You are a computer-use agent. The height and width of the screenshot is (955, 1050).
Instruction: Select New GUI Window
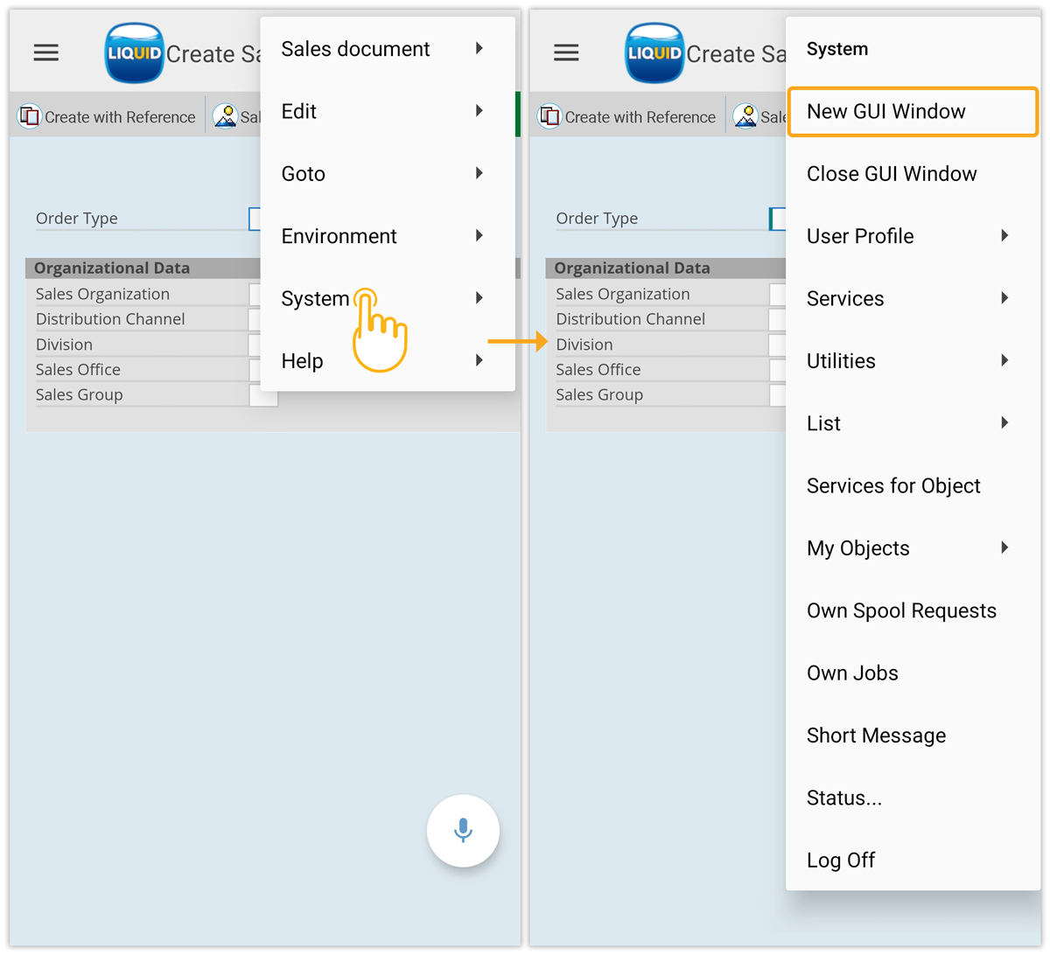(913, 111)
